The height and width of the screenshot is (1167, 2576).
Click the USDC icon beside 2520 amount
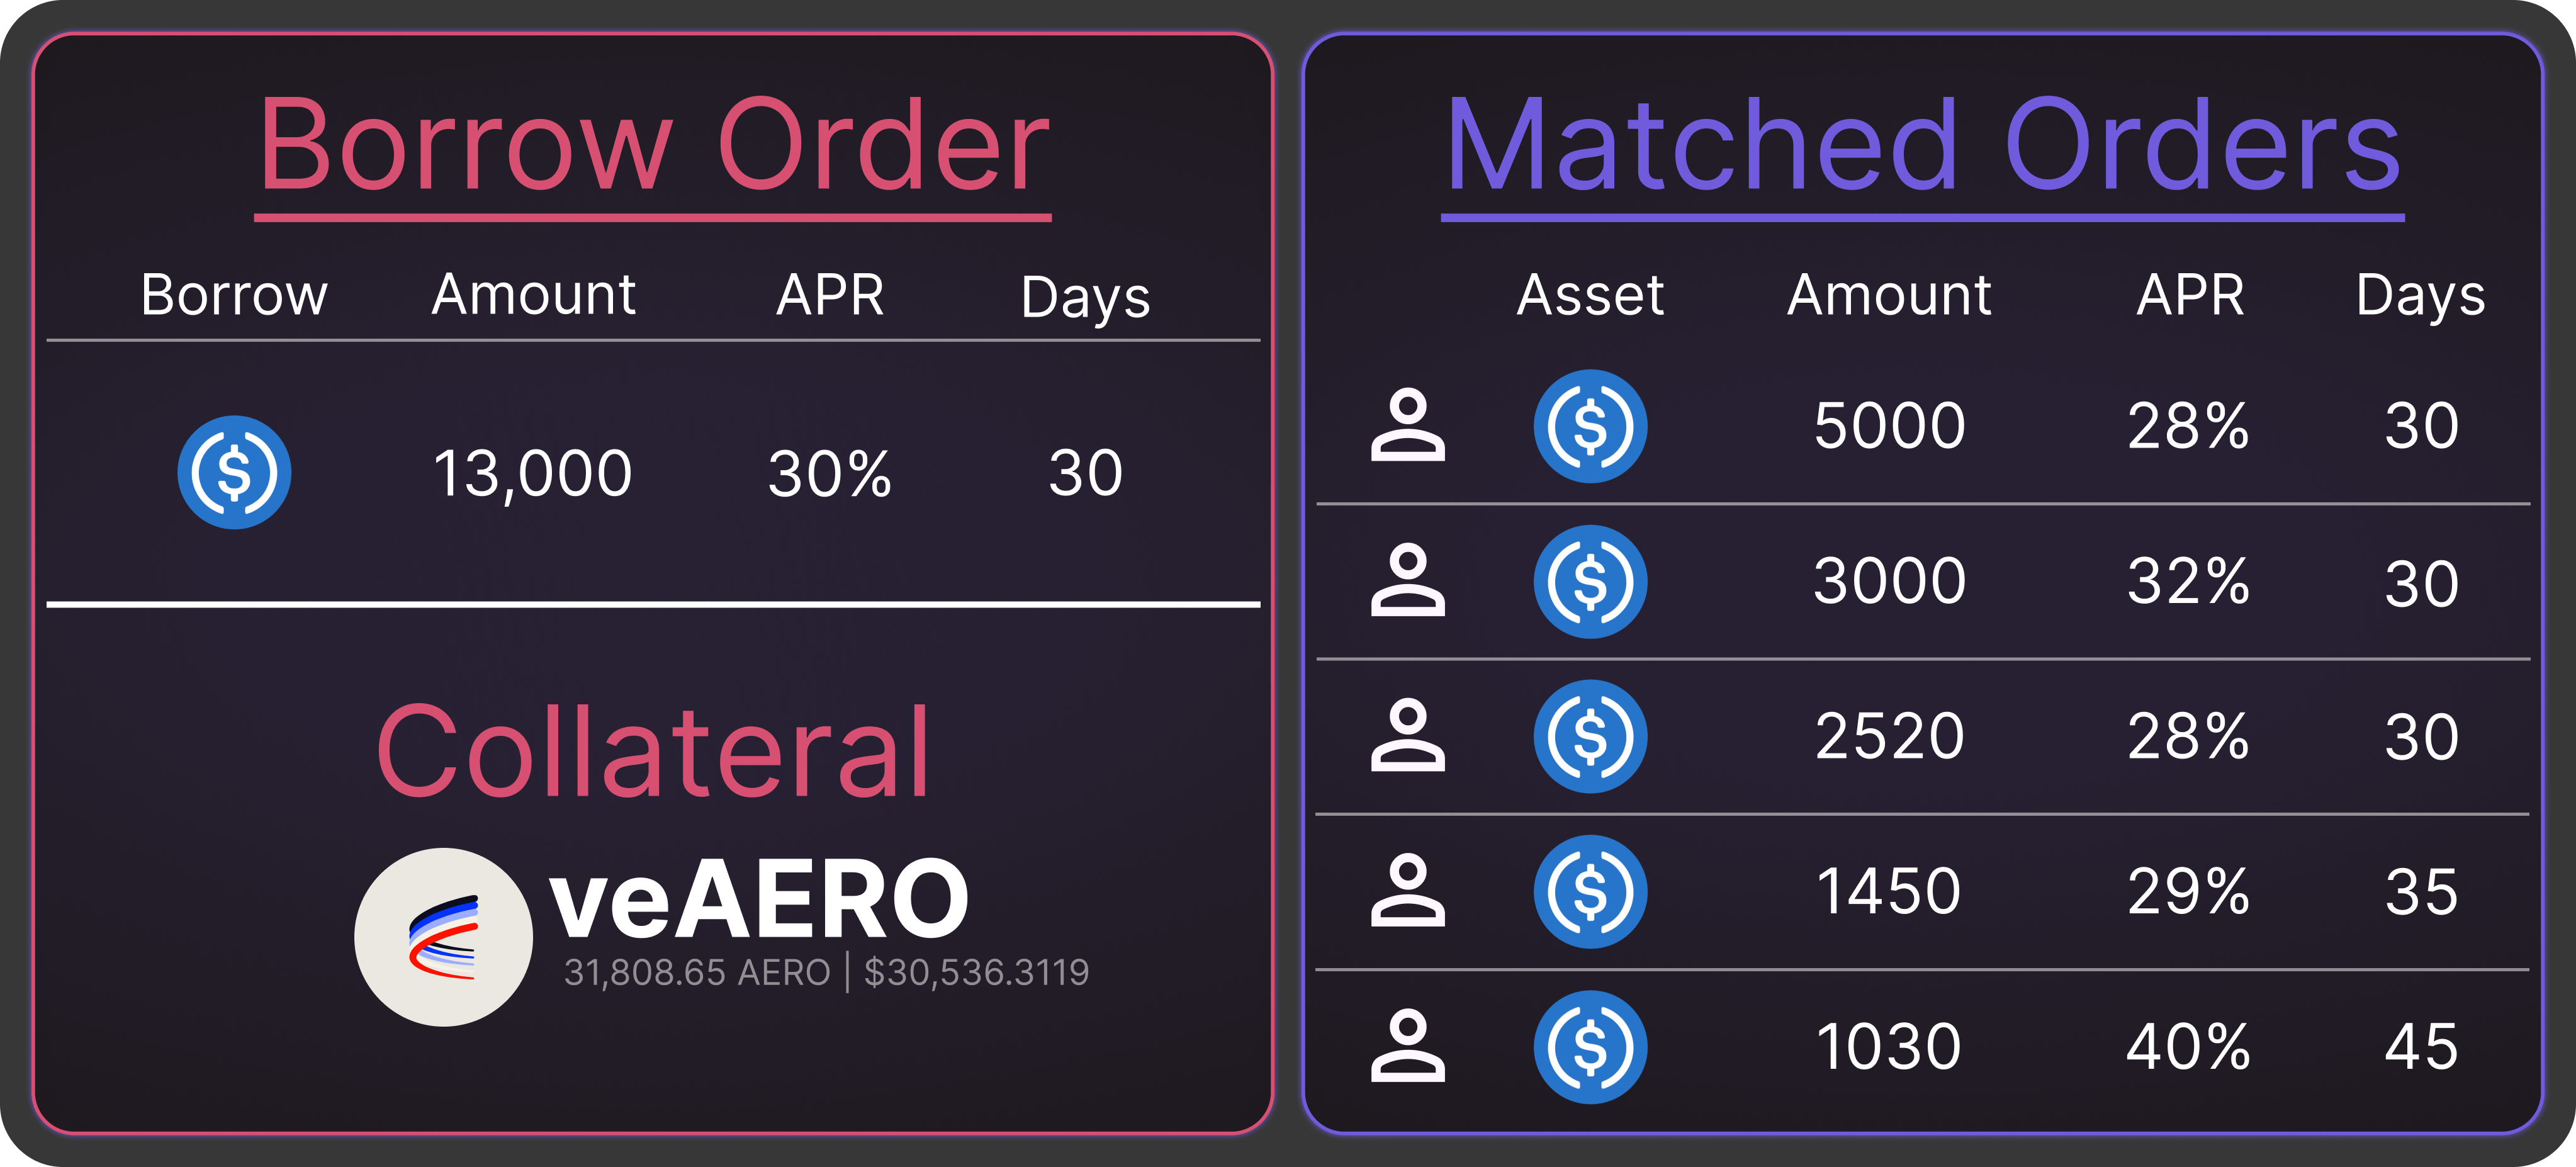(x=1590, y=736)
